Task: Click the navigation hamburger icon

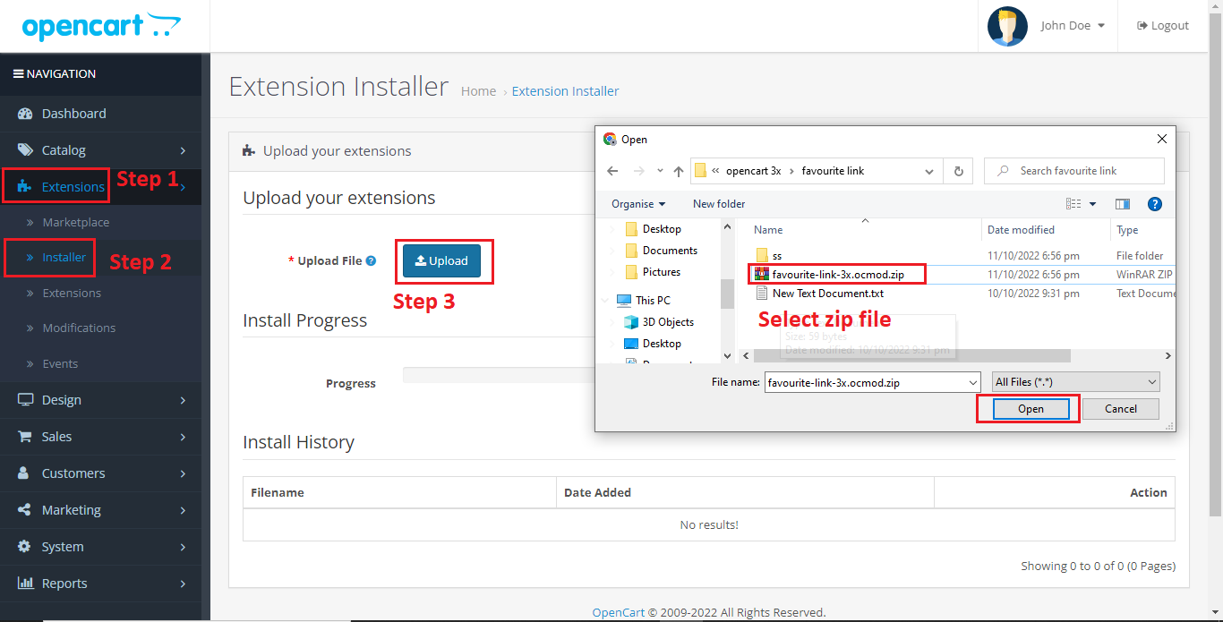Action: 18,74
